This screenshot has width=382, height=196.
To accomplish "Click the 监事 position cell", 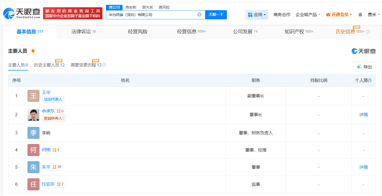I will (256, 184).
